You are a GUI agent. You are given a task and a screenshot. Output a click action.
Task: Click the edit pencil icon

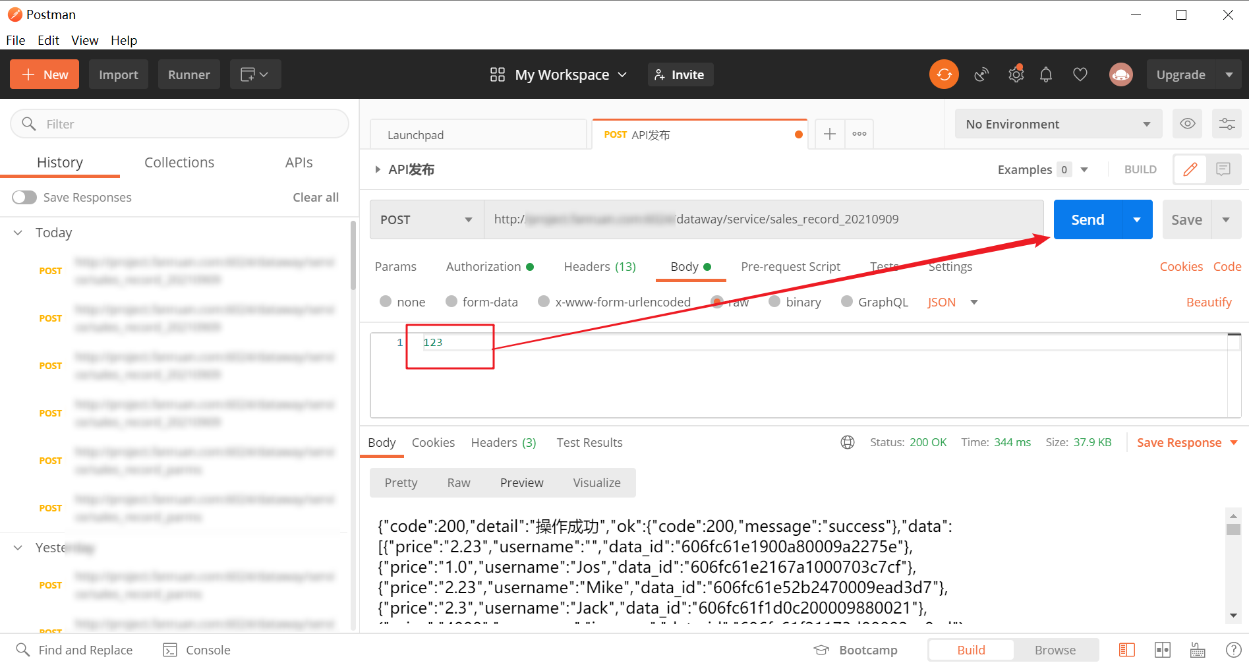tap(1190, 169)
